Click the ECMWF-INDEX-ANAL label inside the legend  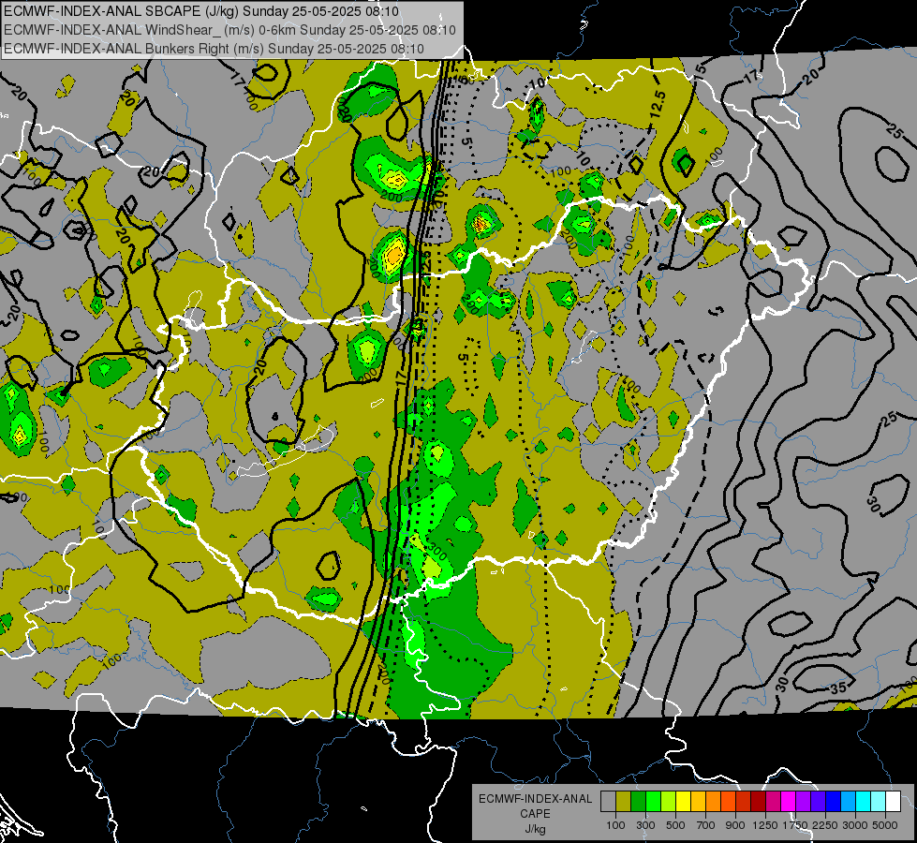pos(535,799)
